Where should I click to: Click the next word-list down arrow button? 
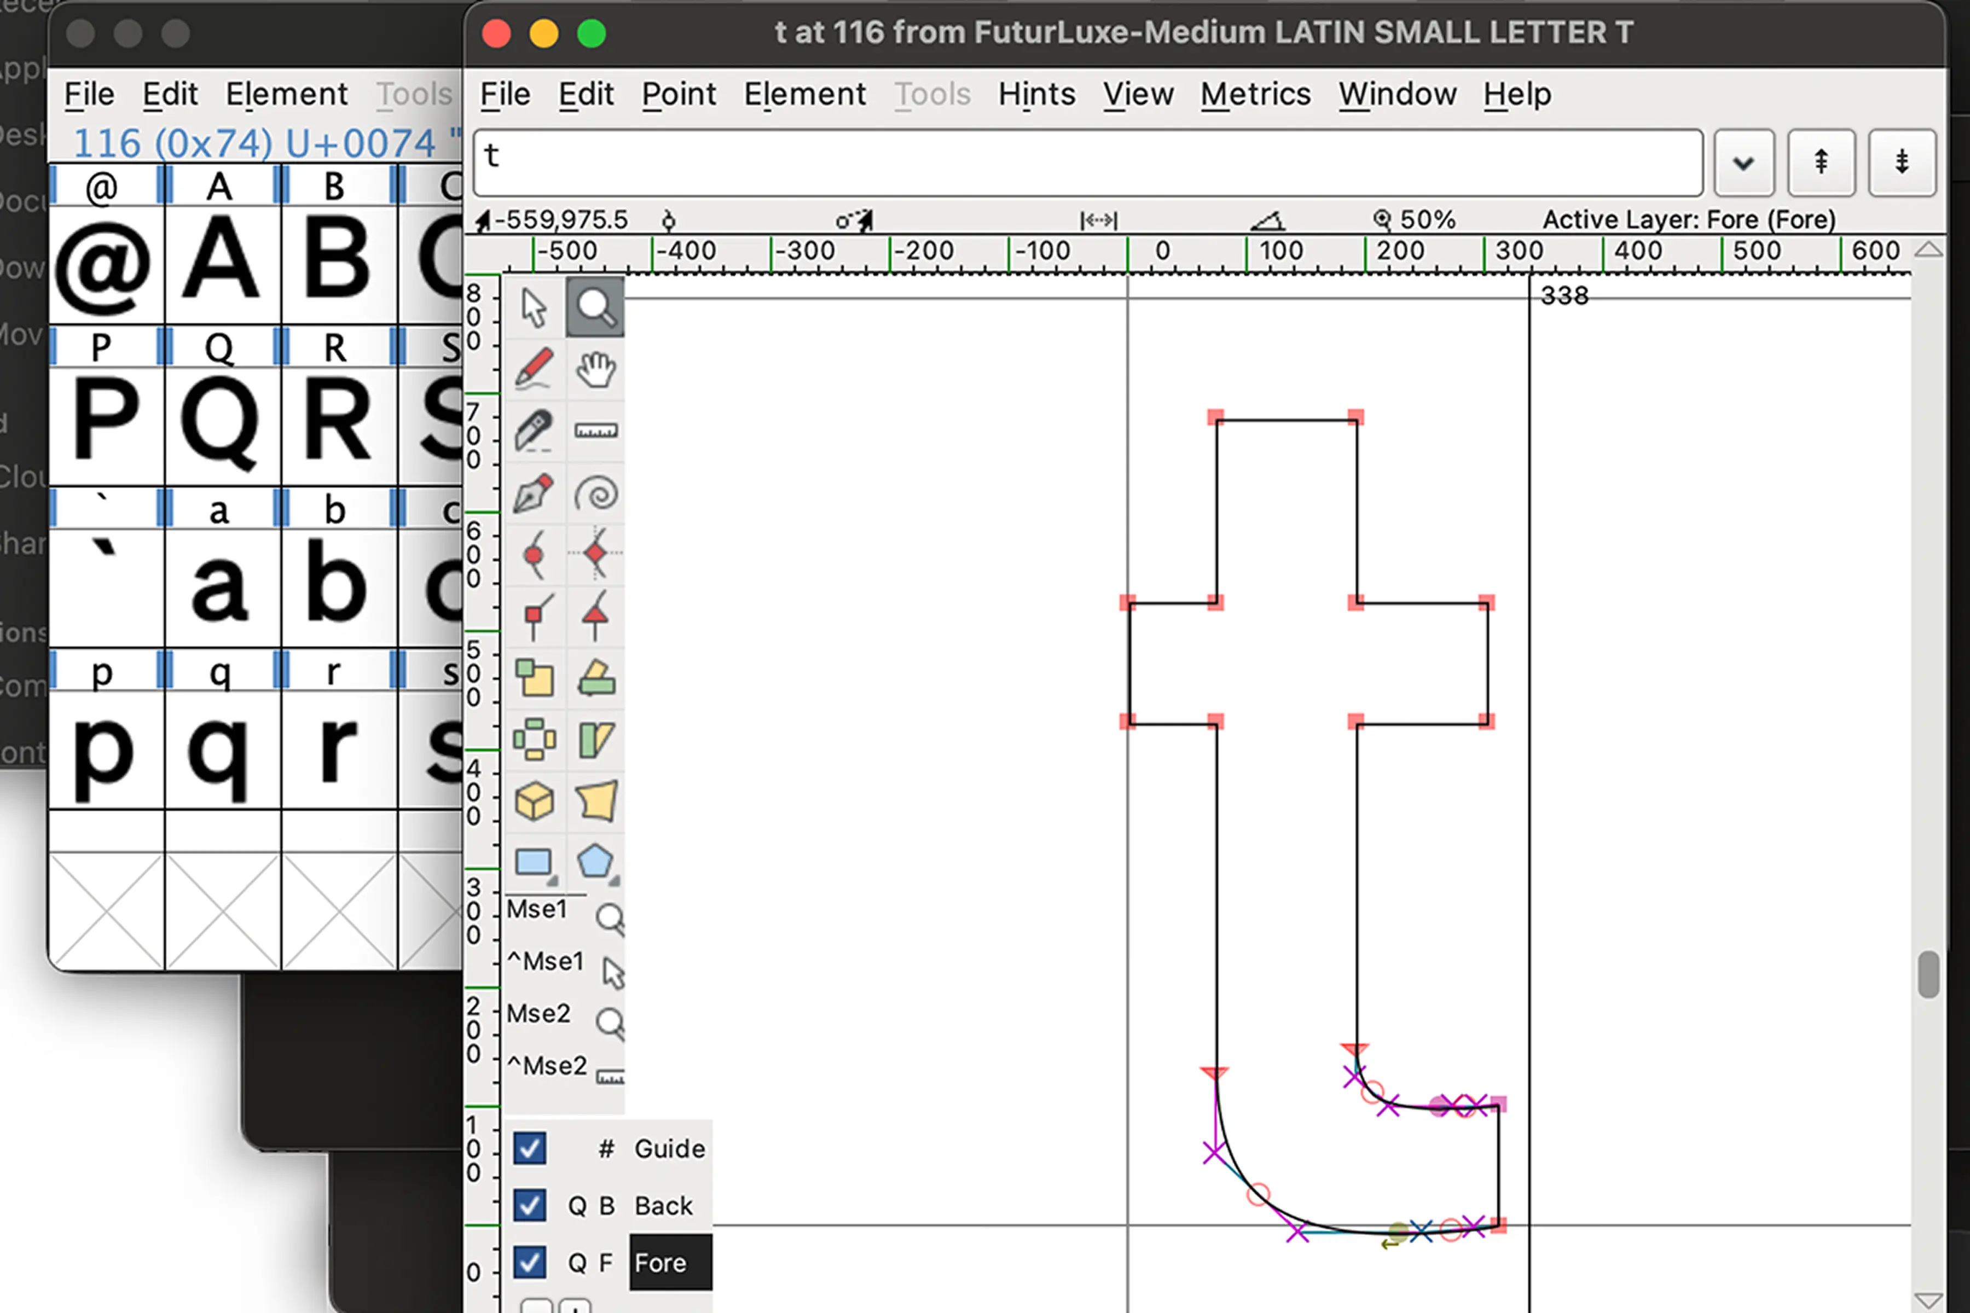click(x=1901, y=162)
